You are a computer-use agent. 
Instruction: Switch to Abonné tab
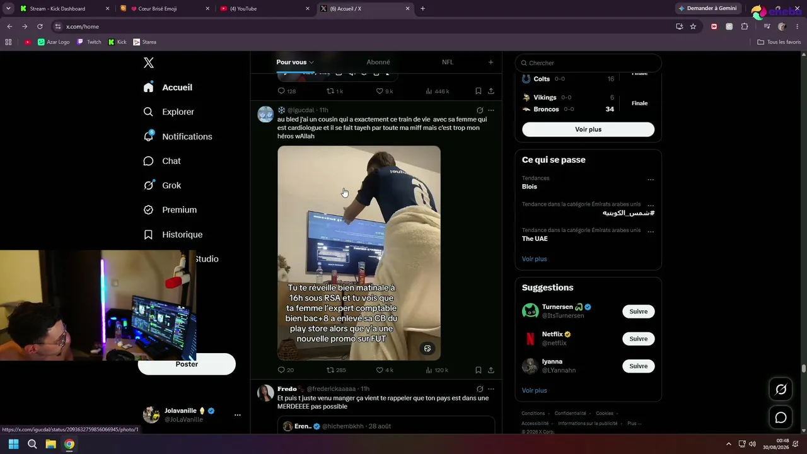point(378,62)
